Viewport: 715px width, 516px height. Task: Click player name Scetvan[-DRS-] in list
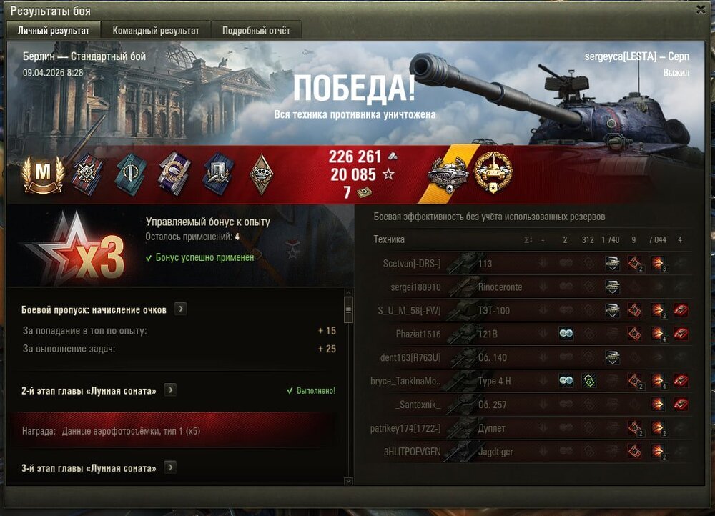pyautogui.click(x=412, y=264)
